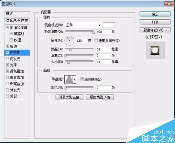175x143 pixels.
Task: Click 复位为默认值 button
Action: [100, 97]
